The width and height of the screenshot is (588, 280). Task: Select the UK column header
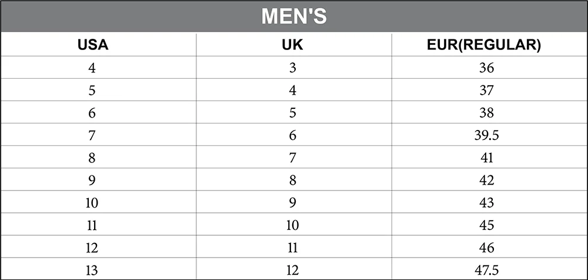(x=292, y=45)
